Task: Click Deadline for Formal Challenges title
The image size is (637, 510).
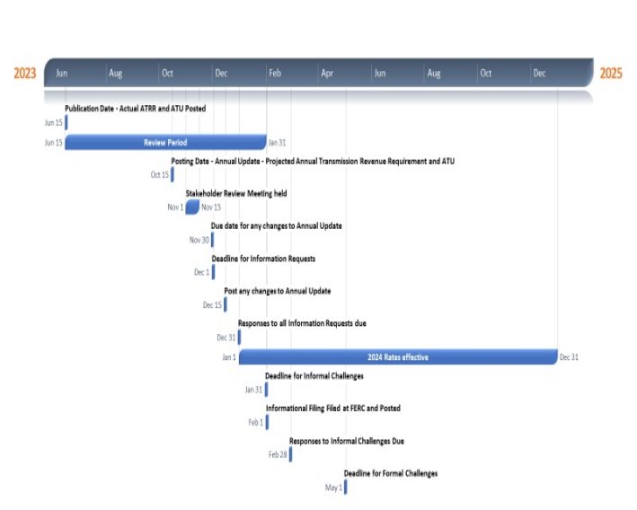Action: click(391, 473)
